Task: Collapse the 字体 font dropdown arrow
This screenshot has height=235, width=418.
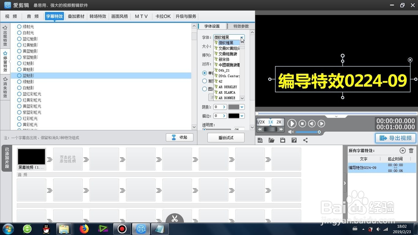Action: 242,37
